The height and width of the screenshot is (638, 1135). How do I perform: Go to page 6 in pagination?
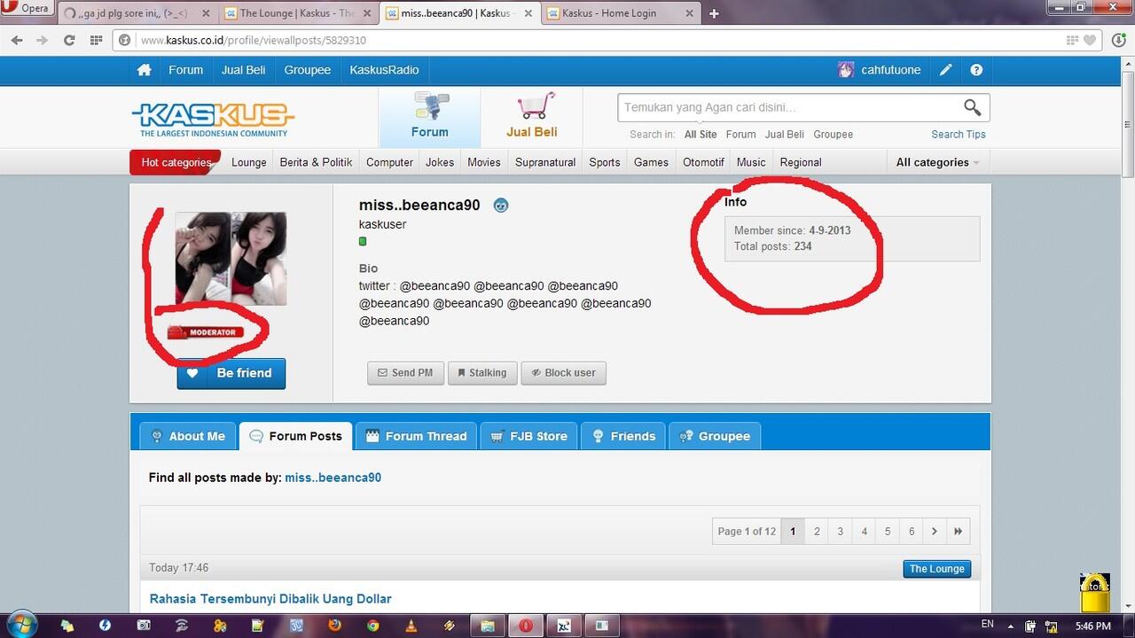912,532
